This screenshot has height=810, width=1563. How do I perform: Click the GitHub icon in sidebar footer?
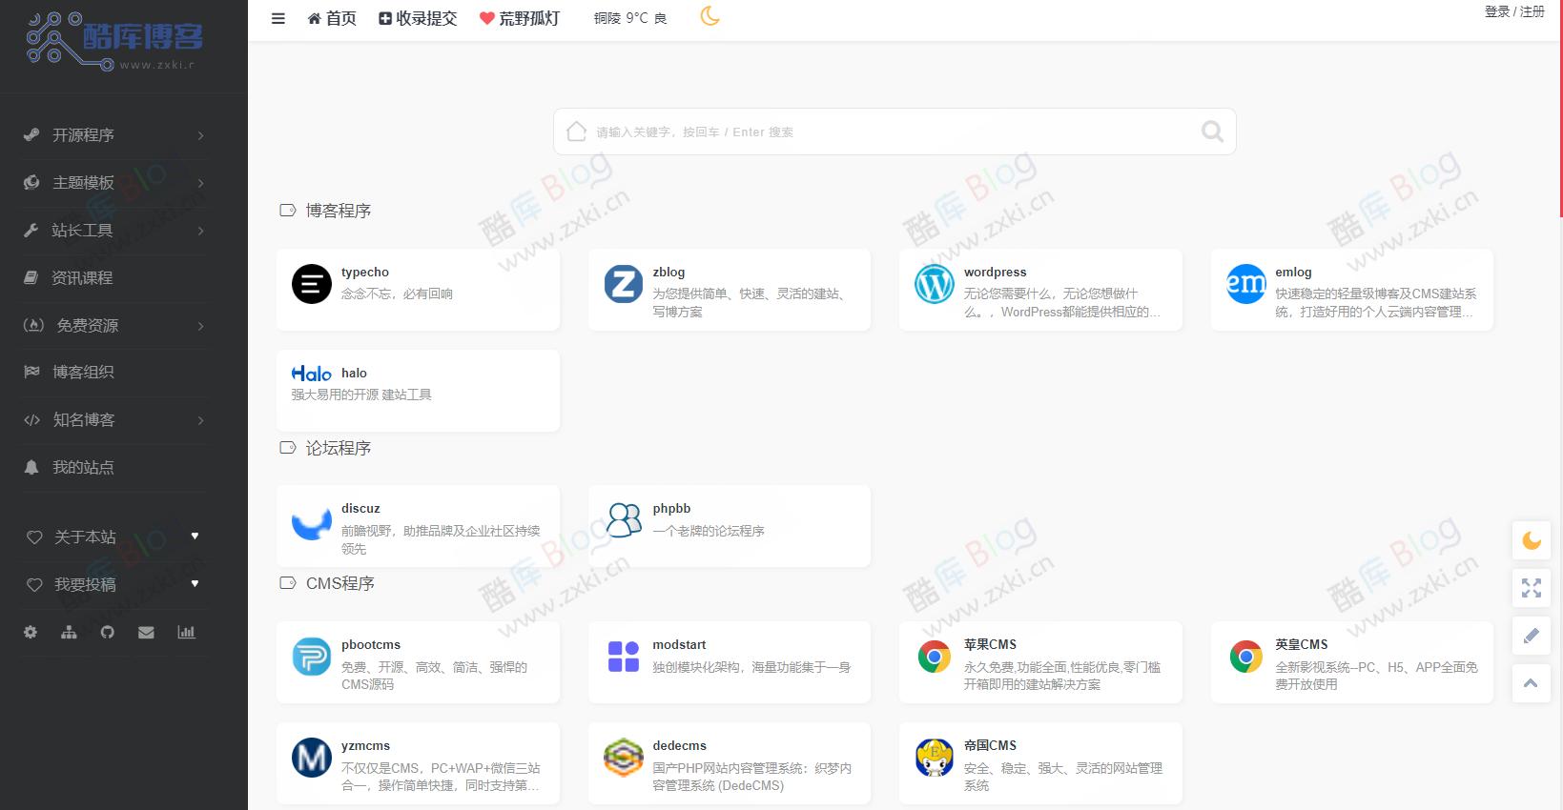[x=108, y=632]
